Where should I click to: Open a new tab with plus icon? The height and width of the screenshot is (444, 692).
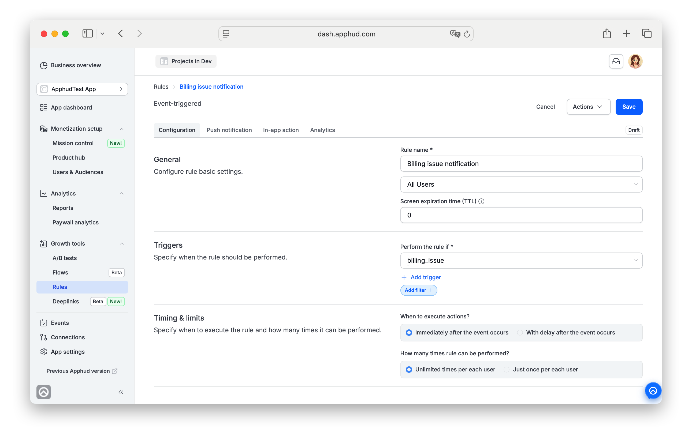click(x=626, y=34)
